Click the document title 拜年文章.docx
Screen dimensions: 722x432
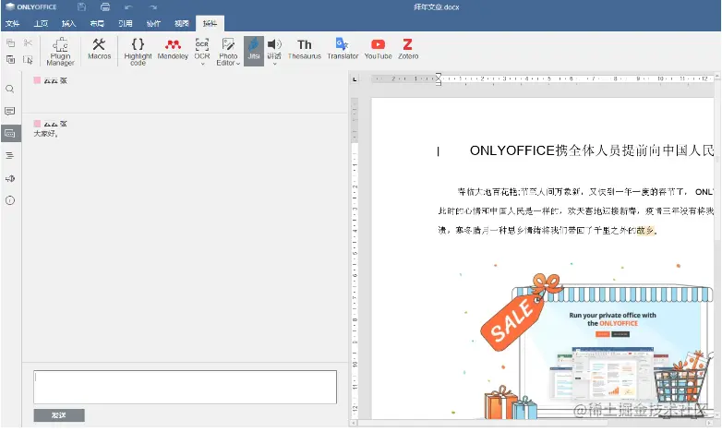pyautogui.click(x=436, y=6)
